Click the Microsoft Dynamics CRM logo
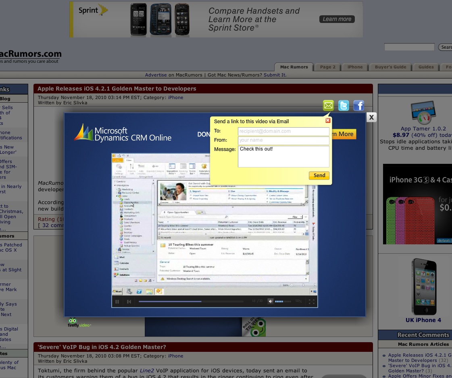 [x=123, y=133]
